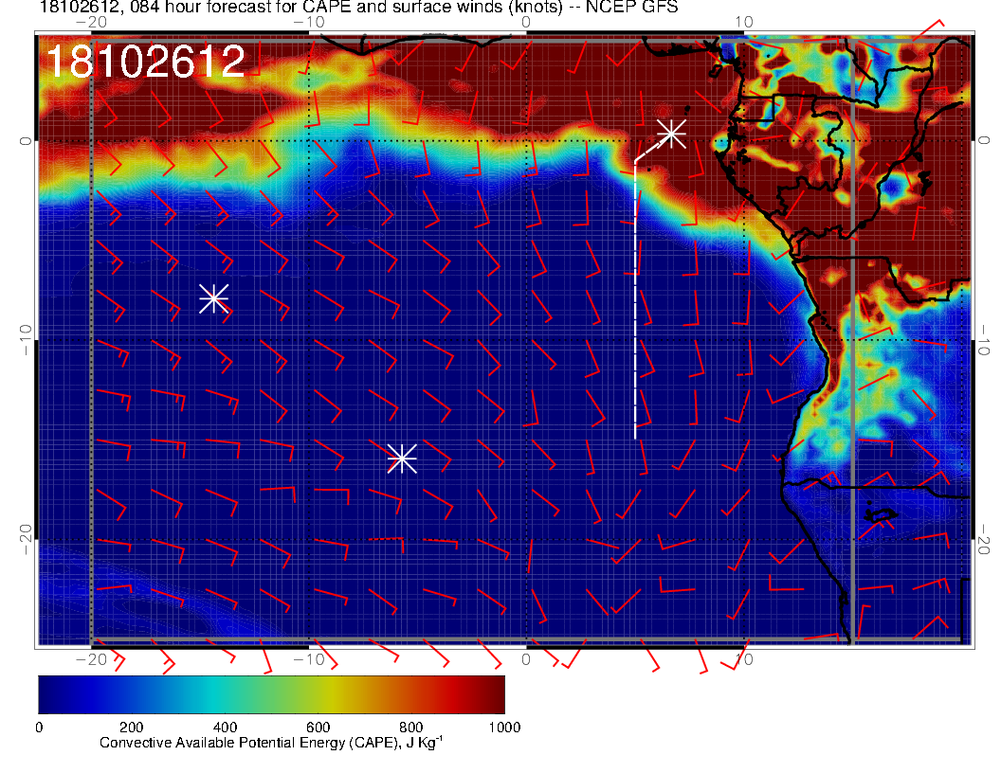Click the white asterisk marker nearest the equator

[671, 133]
